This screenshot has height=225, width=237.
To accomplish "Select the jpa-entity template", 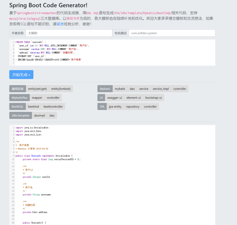I will 115,107.
